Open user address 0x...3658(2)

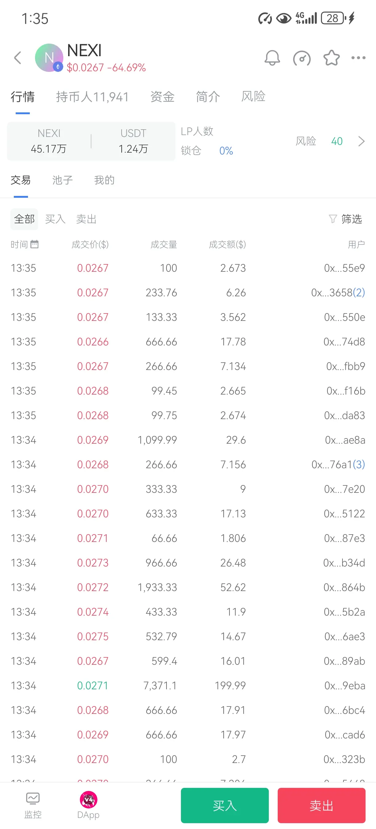click(338, 293)
